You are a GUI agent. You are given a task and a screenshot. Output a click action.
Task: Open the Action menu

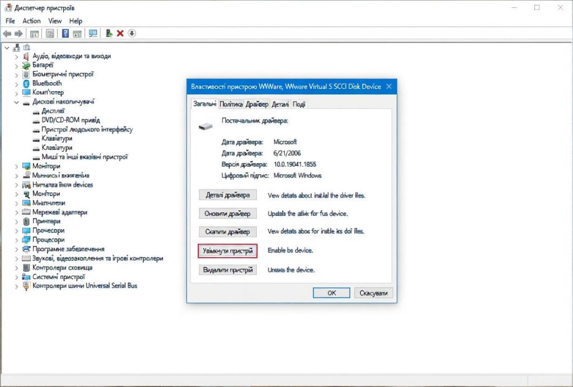[x=31, y=21]
